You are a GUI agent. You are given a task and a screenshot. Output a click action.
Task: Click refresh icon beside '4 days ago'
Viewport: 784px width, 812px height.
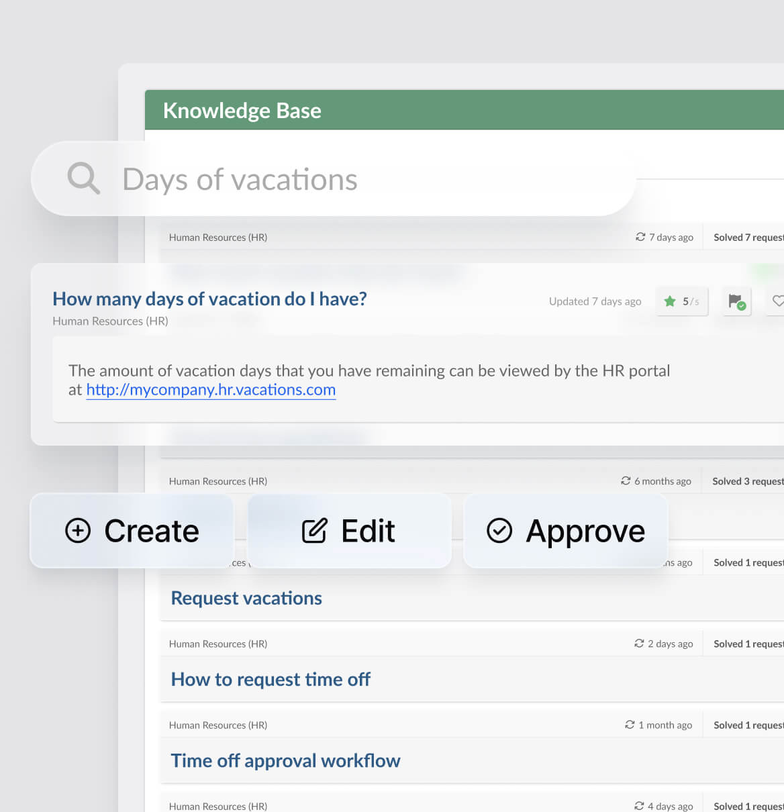(639, 805)
